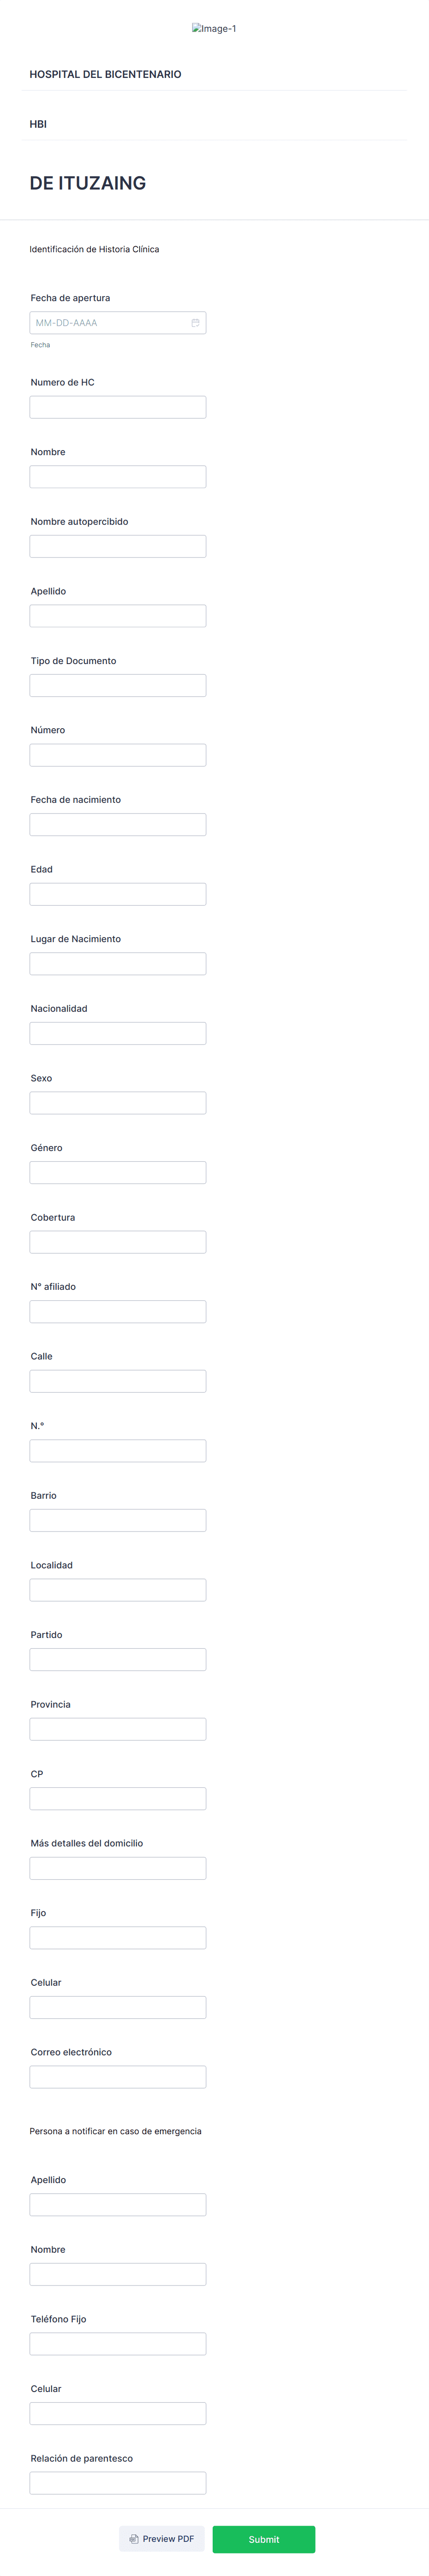Click the Numero de HC input
This screenshot has height=2576, width=429.
click(118, 407)
